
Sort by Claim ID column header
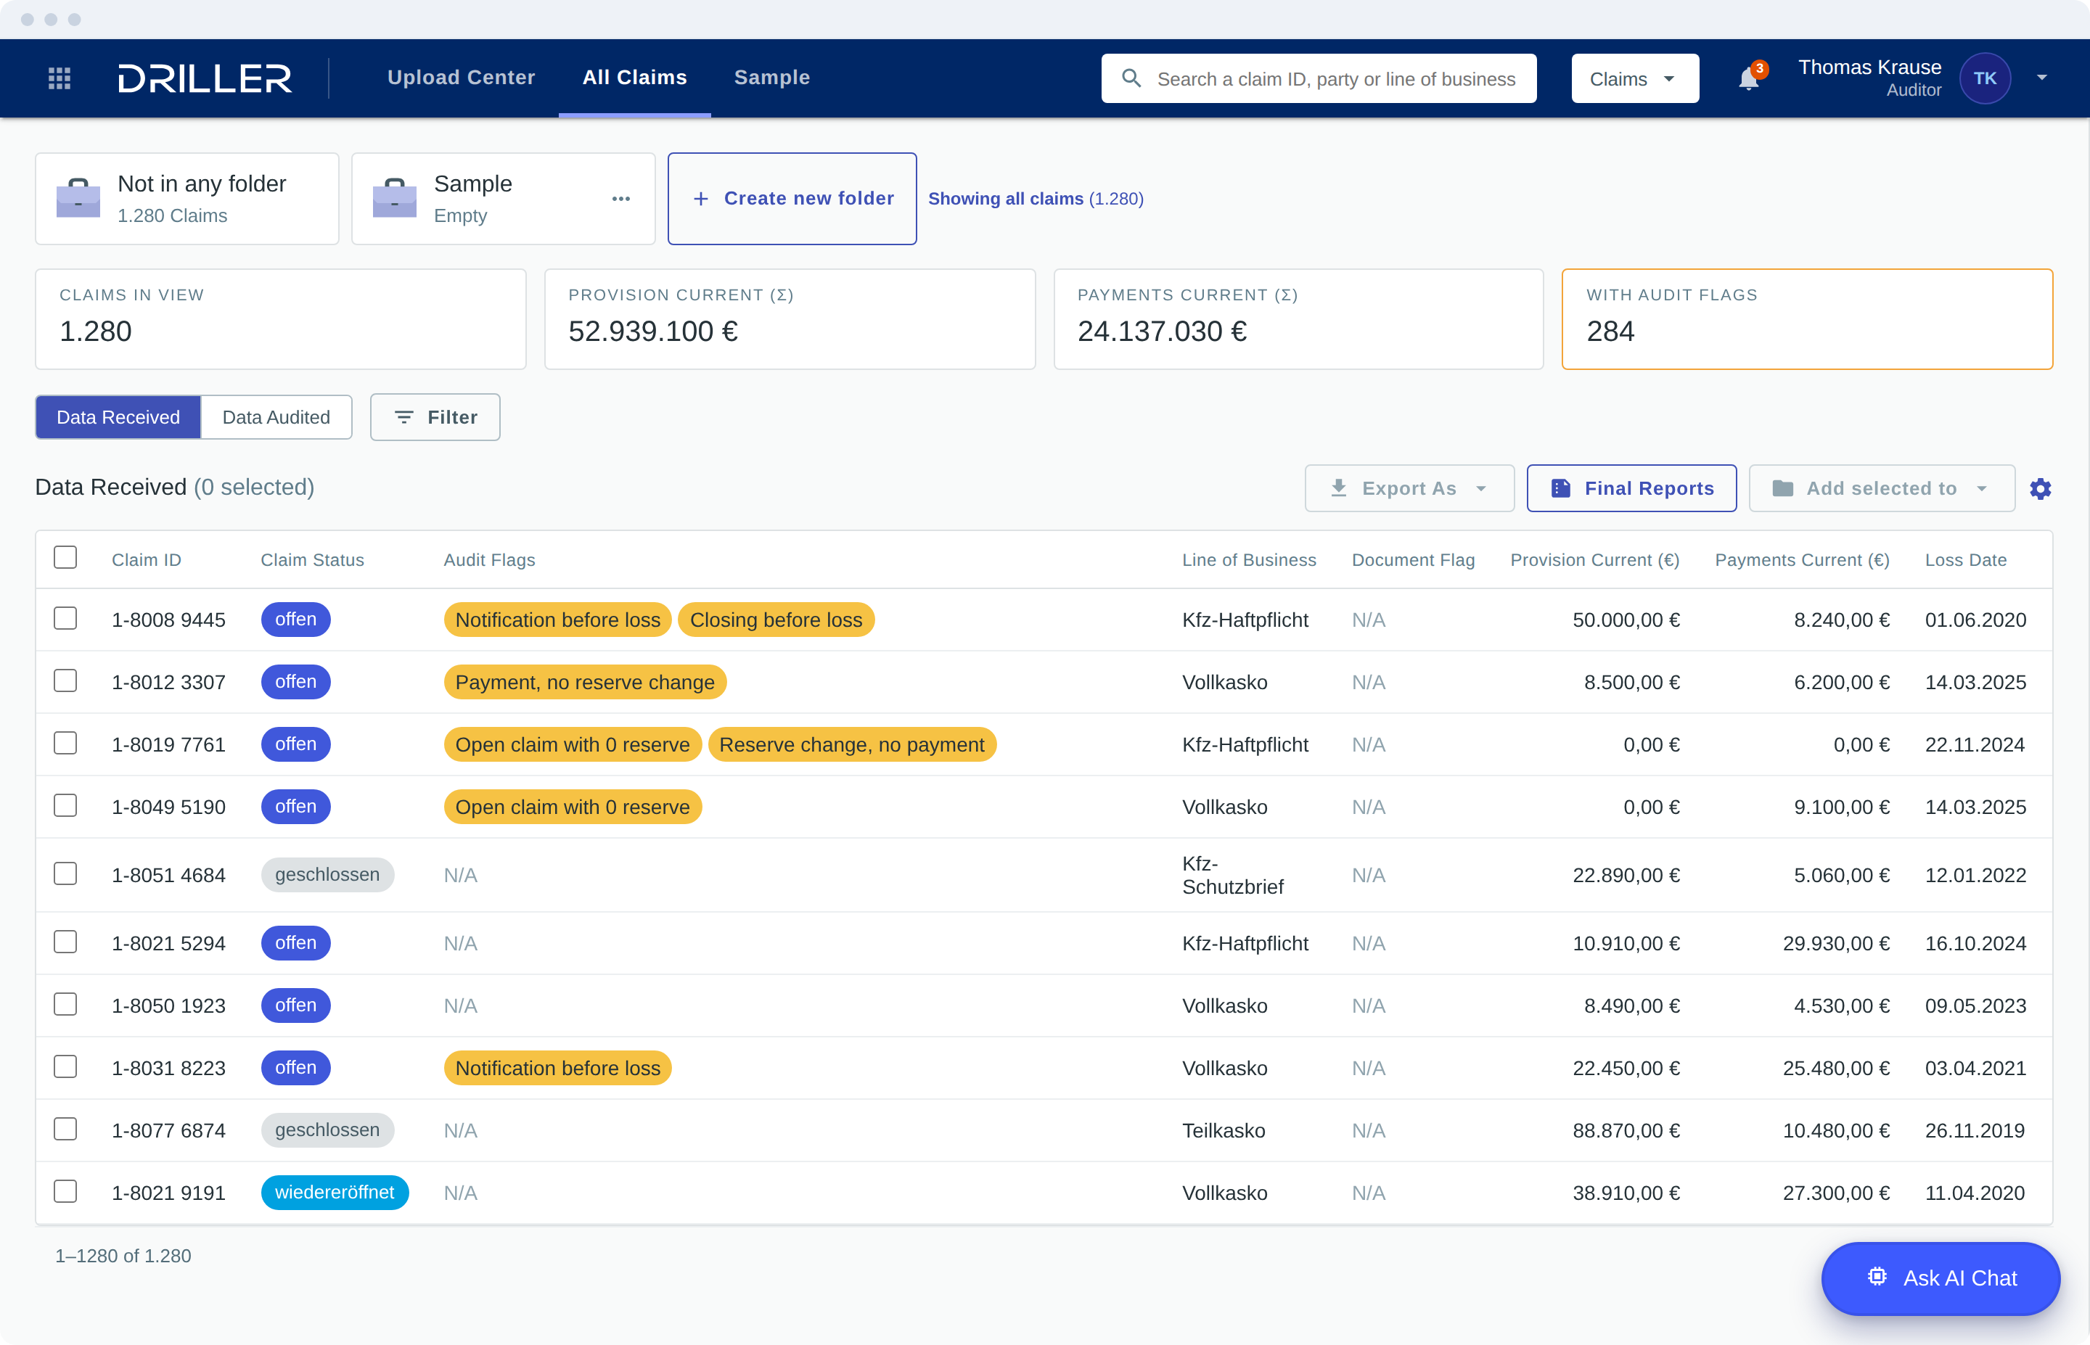click(x=147, y=560)
